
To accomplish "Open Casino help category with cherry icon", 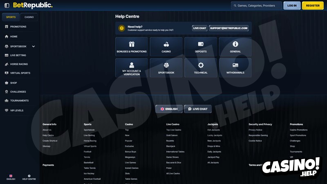I will tap(166, 47).
